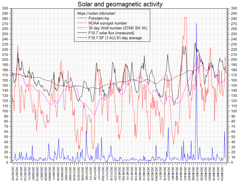
Task: Click the red line swatch beside NOAA sunspot number
Action: point(82,23)
